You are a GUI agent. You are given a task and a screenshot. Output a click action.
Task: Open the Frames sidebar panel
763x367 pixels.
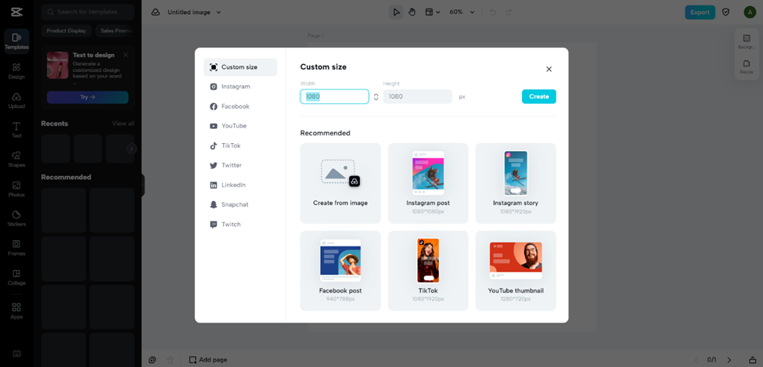click(x=16, y=248)
